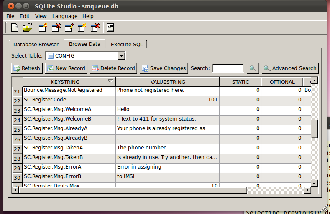
Task: Open the SQL log icon
Action: [x=110, y=28]
